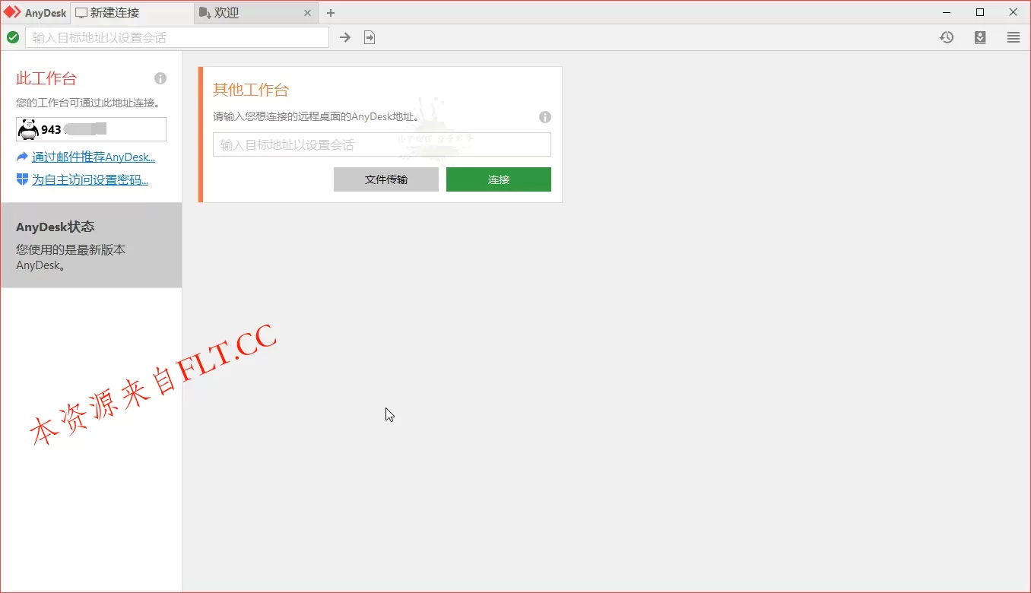
Task: Click text 您使用的是最新版本 AnyDesk
Action: pyautogui.click(x=71, y=258)
